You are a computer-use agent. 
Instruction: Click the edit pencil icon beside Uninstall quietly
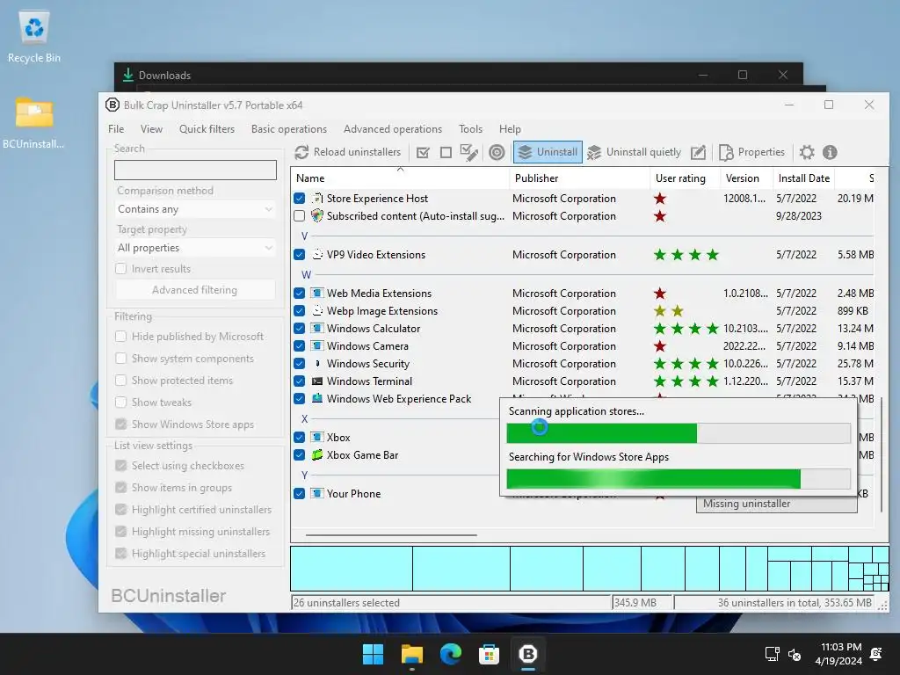tap(698, 153)
